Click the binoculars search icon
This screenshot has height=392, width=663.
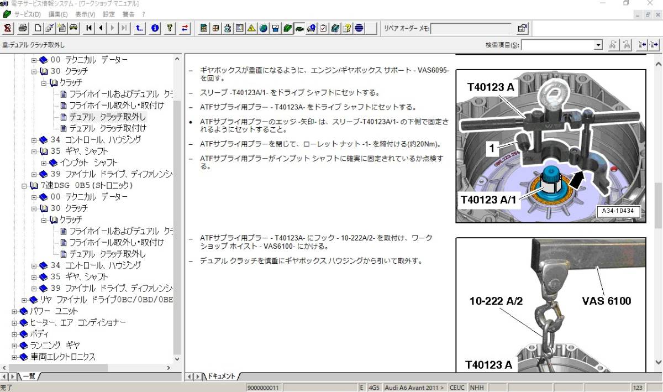[613, 45]
